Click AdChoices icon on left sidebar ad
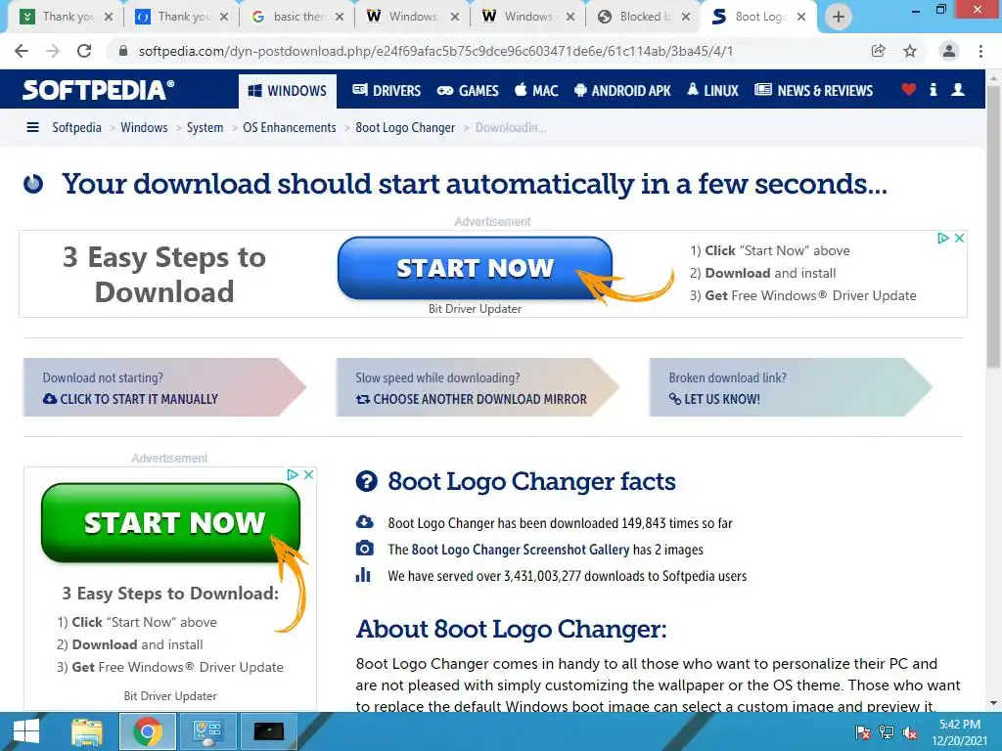The image size is (1002, 751). coord(292,474)
